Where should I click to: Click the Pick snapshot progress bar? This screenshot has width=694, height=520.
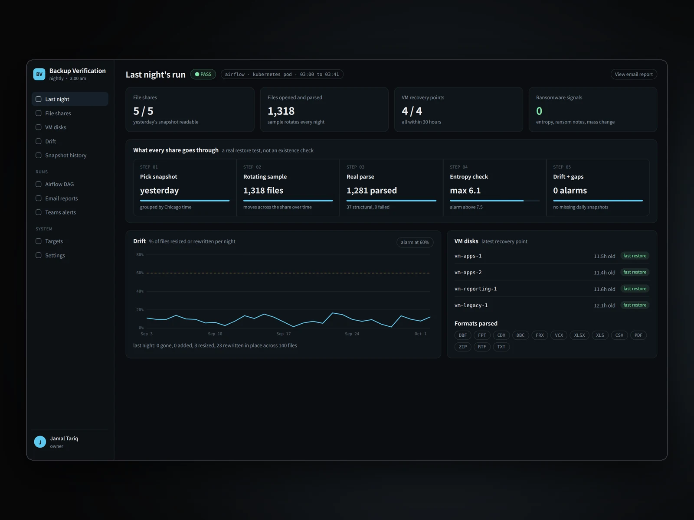[x=185, y=201]
